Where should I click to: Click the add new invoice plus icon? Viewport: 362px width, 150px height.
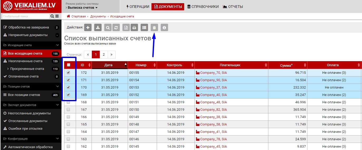(88, 27)
